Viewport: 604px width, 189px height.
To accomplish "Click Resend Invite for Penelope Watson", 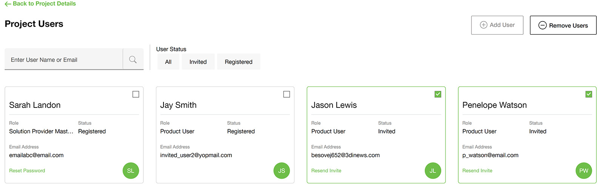I will (477, 171).
